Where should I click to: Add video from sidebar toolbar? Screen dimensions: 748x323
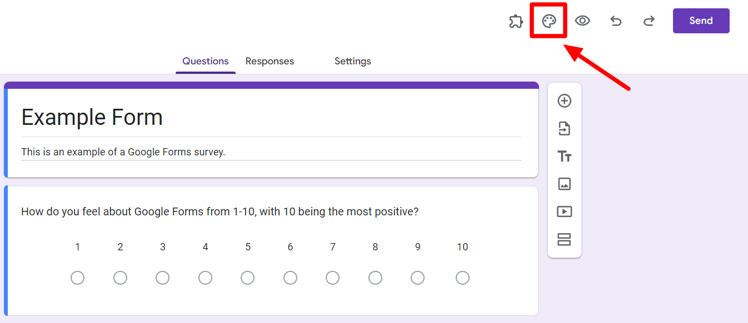click(x=564, y=211)
